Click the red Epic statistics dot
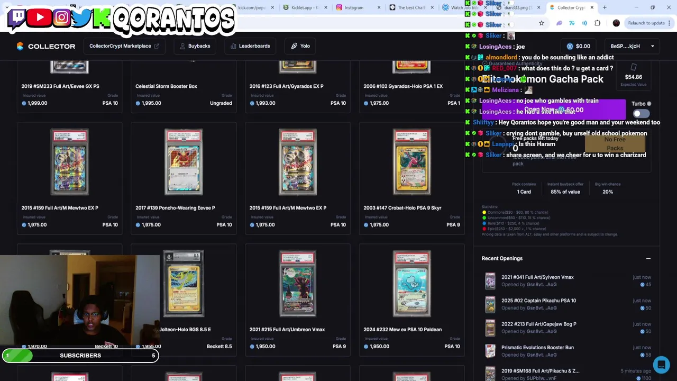 point(484,229)
